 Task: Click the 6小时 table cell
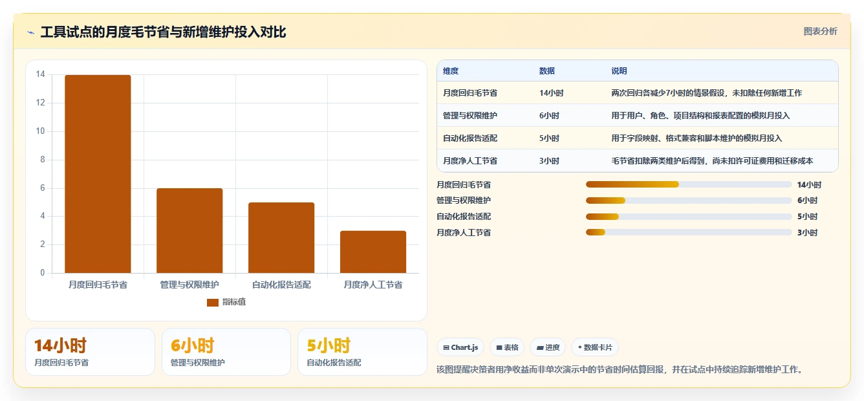549,116
